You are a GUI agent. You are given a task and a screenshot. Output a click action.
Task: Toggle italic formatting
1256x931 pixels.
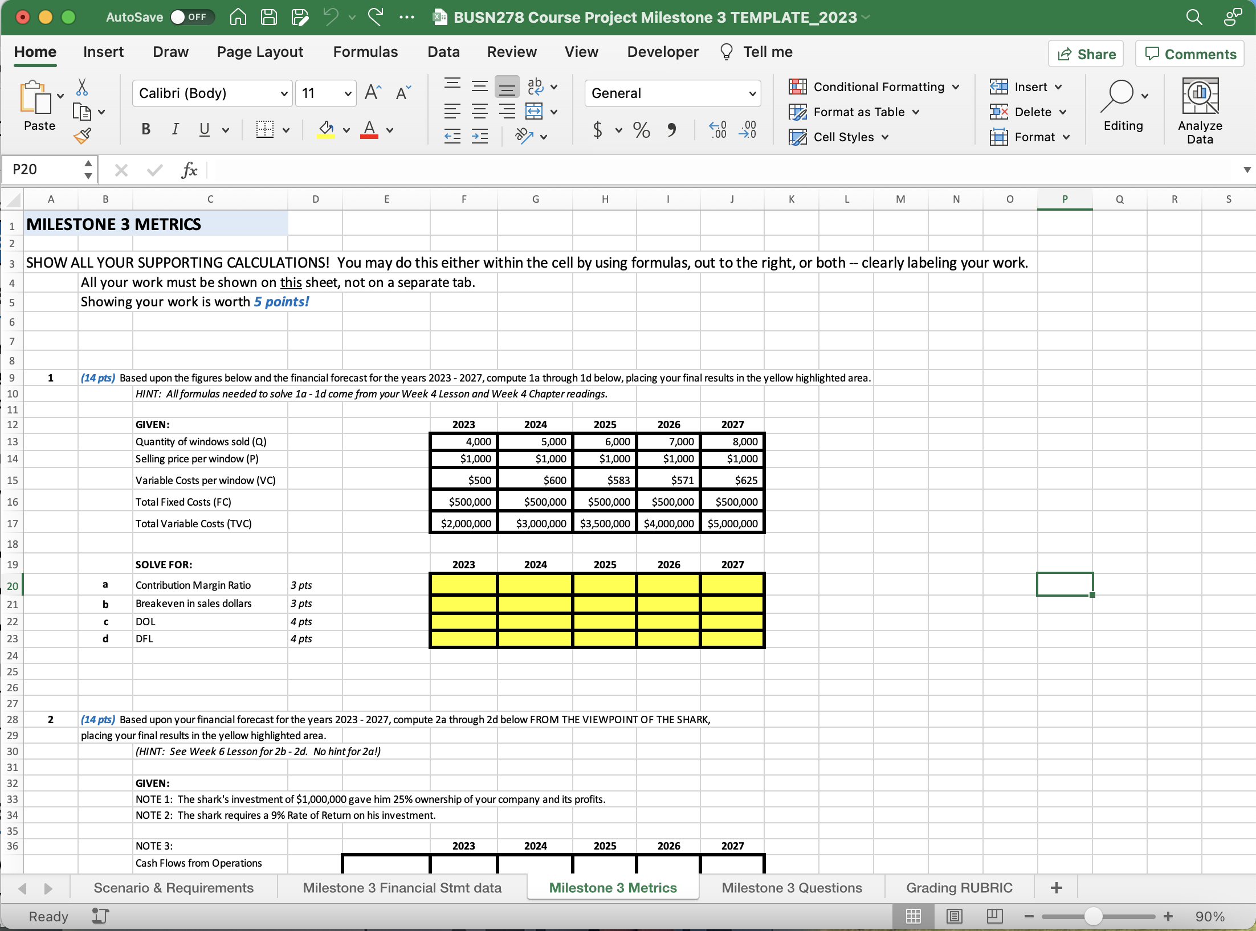(x=175, y=130)
